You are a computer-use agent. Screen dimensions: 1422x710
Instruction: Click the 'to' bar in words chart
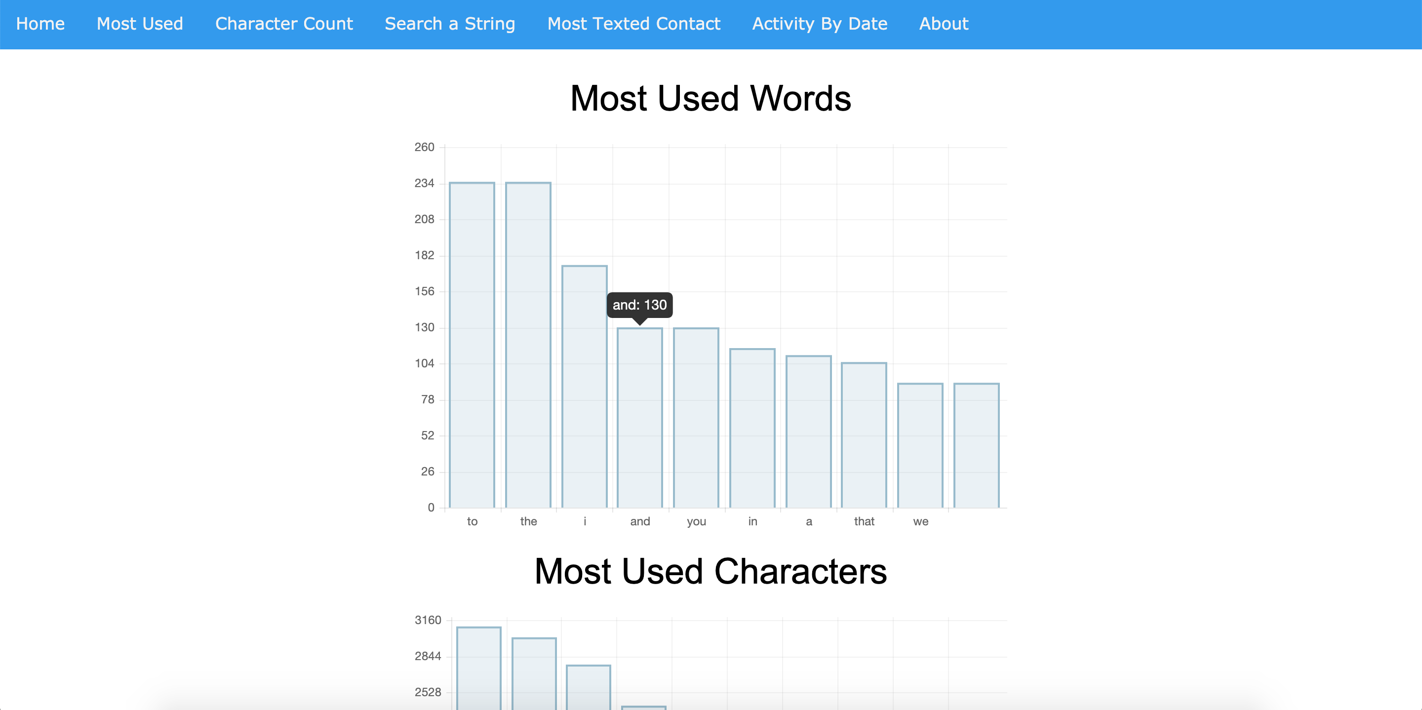(472, 345)
